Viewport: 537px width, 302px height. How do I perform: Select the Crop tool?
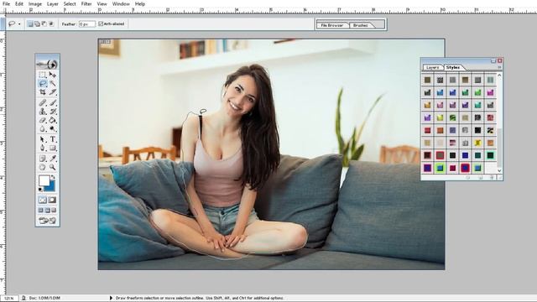43,92
